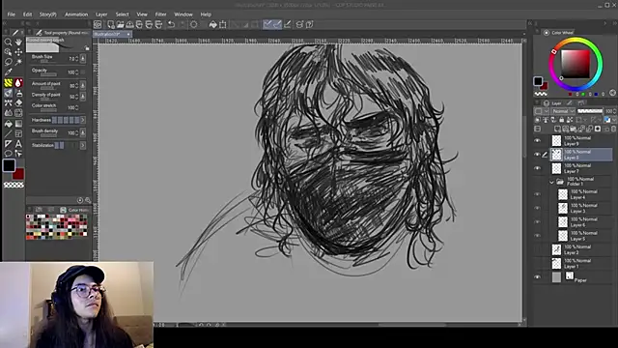Expand the Stabilization settings arrow
This screenshot has width=618, height=348.
(83, 145)
